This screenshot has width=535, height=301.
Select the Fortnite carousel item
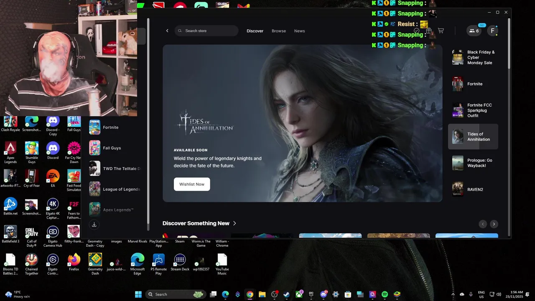473,84
